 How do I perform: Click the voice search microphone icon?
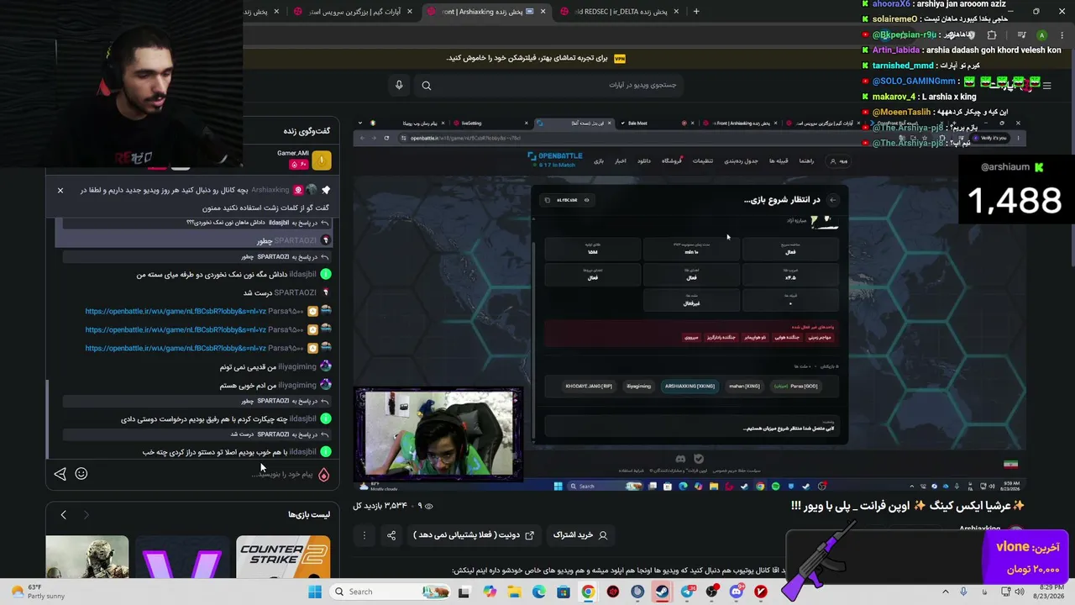pyautogui.click(x=399, y=85)
